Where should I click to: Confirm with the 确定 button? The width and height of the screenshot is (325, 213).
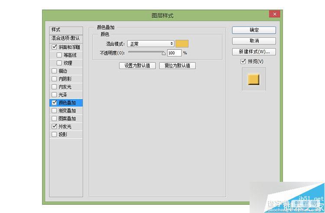[x=254, y=30]
